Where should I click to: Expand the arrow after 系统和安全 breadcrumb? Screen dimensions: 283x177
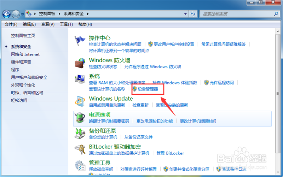88,14
